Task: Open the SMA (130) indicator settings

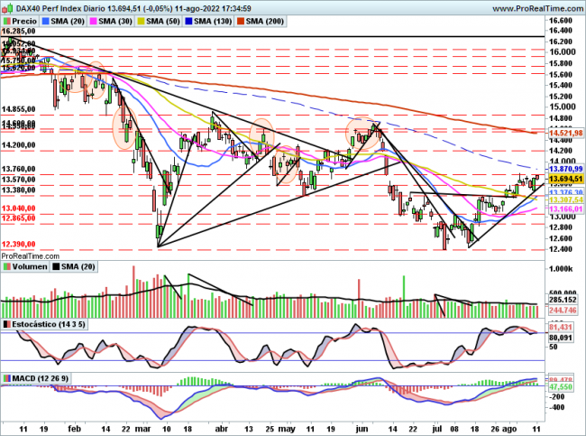Action: (x=226, y=20)
